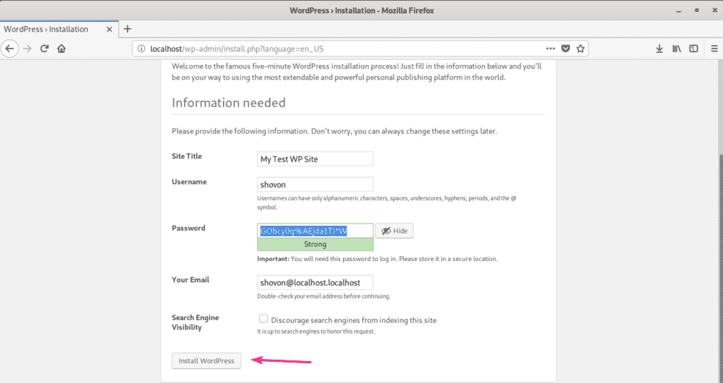The height and width of the screenshot is (383, 723).
Task: Open a new tab with plus
Action: (x=128, y=29)
